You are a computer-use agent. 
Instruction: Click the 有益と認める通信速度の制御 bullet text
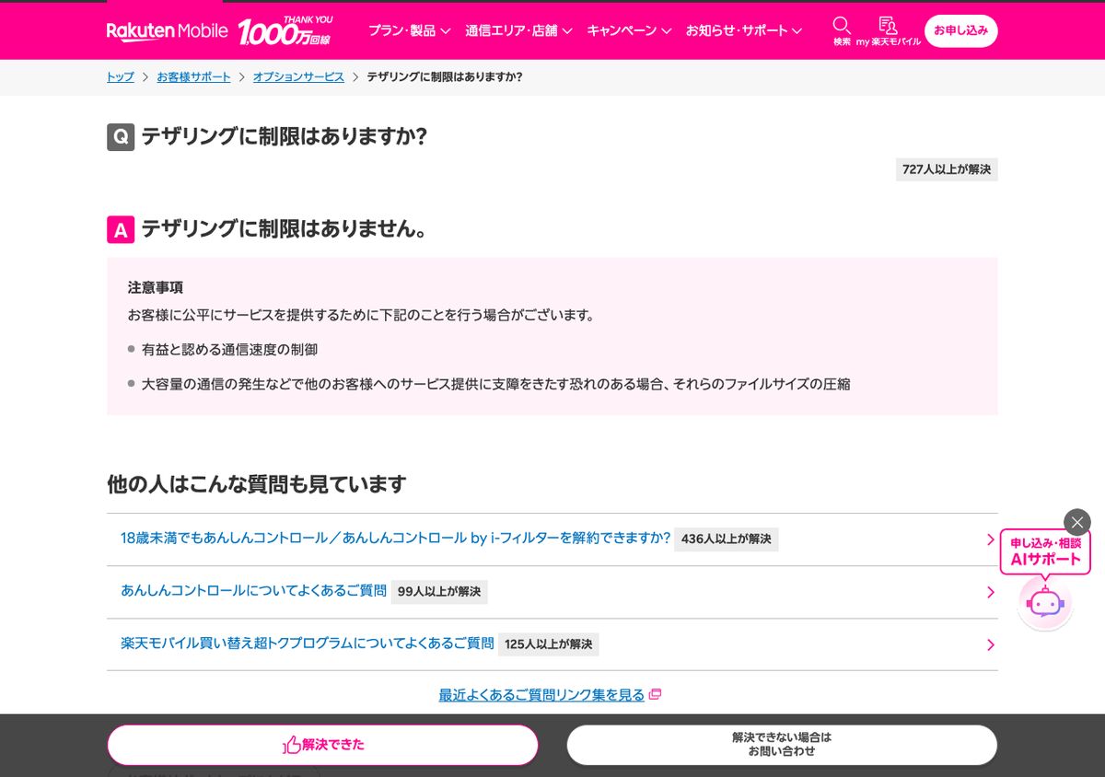point(229,350)
